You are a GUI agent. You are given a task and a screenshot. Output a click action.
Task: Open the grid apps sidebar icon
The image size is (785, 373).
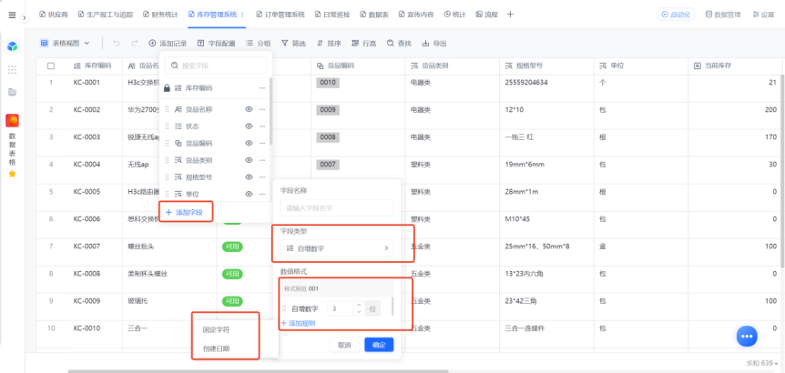tap(12, 69)
